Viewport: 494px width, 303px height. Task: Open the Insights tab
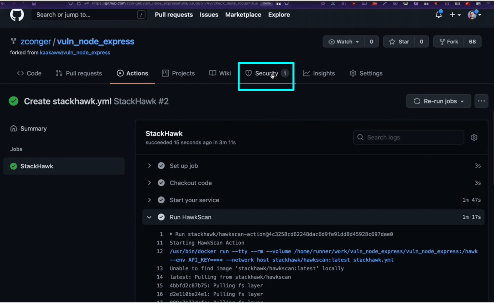coord(319,73)
